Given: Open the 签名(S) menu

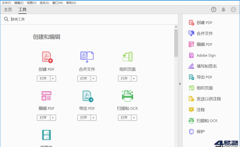Looking at the screenshot, I should tap(44, 3).
